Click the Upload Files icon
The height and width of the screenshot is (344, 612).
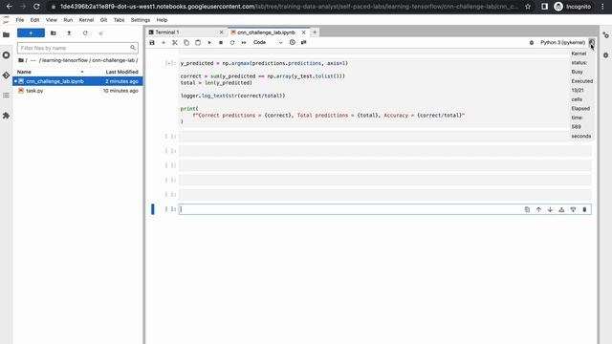(69, 33)
